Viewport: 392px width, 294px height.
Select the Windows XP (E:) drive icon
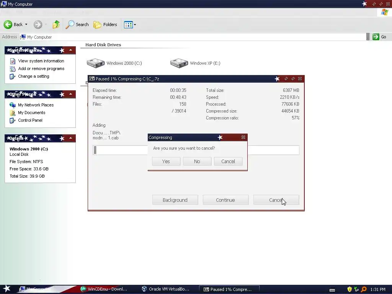[179, 63]
